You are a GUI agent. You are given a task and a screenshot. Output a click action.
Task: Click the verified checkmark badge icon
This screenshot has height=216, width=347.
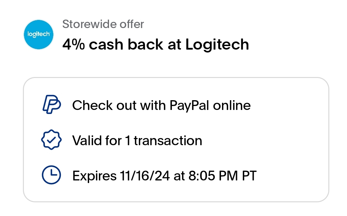tap(51, 141)
